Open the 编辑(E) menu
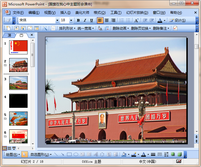This screenshot has height=167, width=201. click(34, 13)
